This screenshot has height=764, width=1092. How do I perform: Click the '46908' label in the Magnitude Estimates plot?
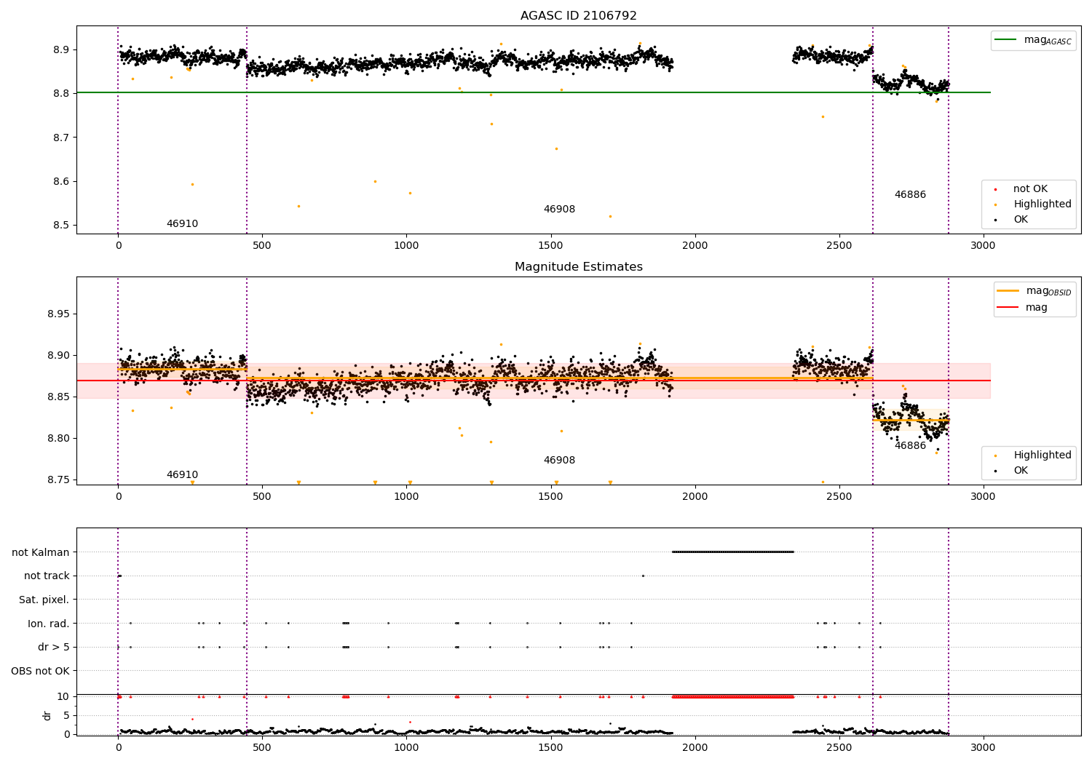[x=559, y=461]
